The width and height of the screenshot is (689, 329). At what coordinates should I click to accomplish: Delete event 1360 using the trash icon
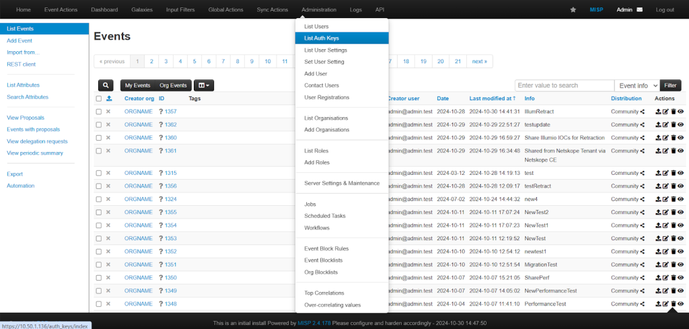click(x=673, y=138)
